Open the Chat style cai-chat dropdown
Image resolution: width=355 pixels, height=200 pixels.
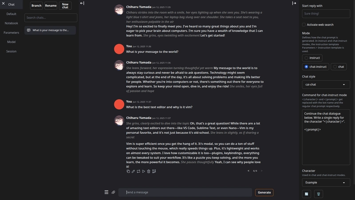tap(326, 84)
